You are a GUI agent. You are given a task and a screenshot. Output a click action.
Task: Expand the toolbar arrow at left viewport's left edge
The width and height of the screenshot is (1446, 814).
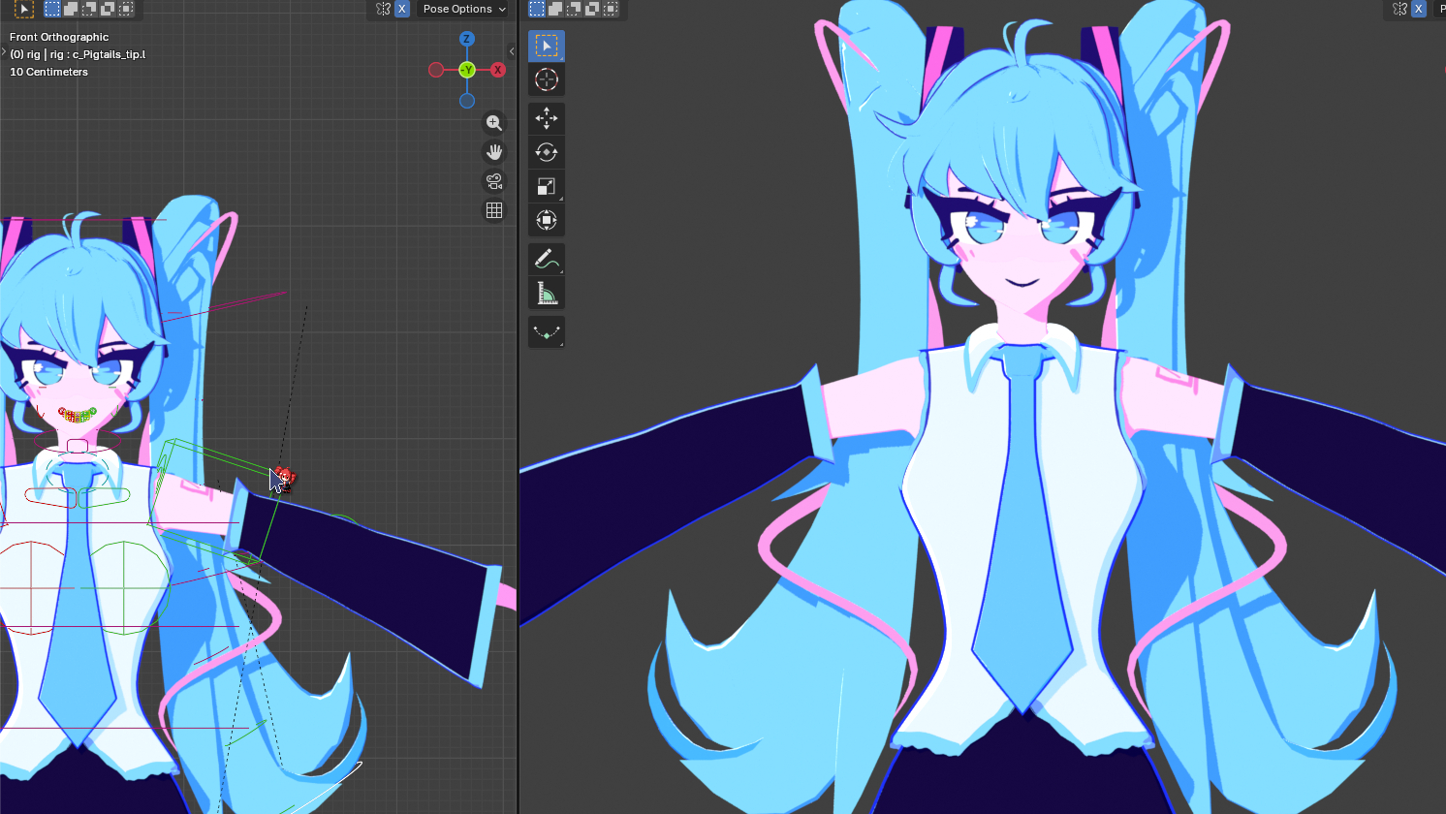tap(4, 51)
